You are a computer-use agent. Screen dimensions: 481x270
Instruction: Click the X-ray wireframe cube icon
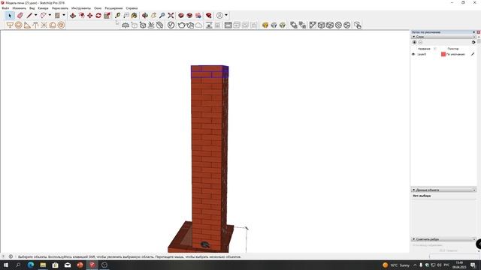pyautogui.click(x=321, y=25)
